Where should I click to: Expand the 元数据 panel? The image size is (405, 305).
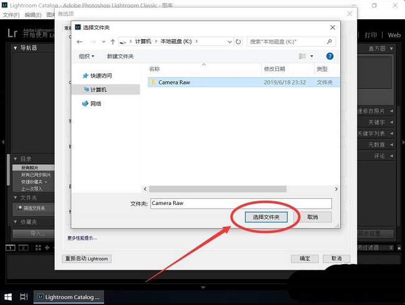click(391, 145)
